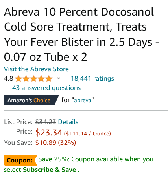Click the first orange rating star
168x175 pixels.
18,79
